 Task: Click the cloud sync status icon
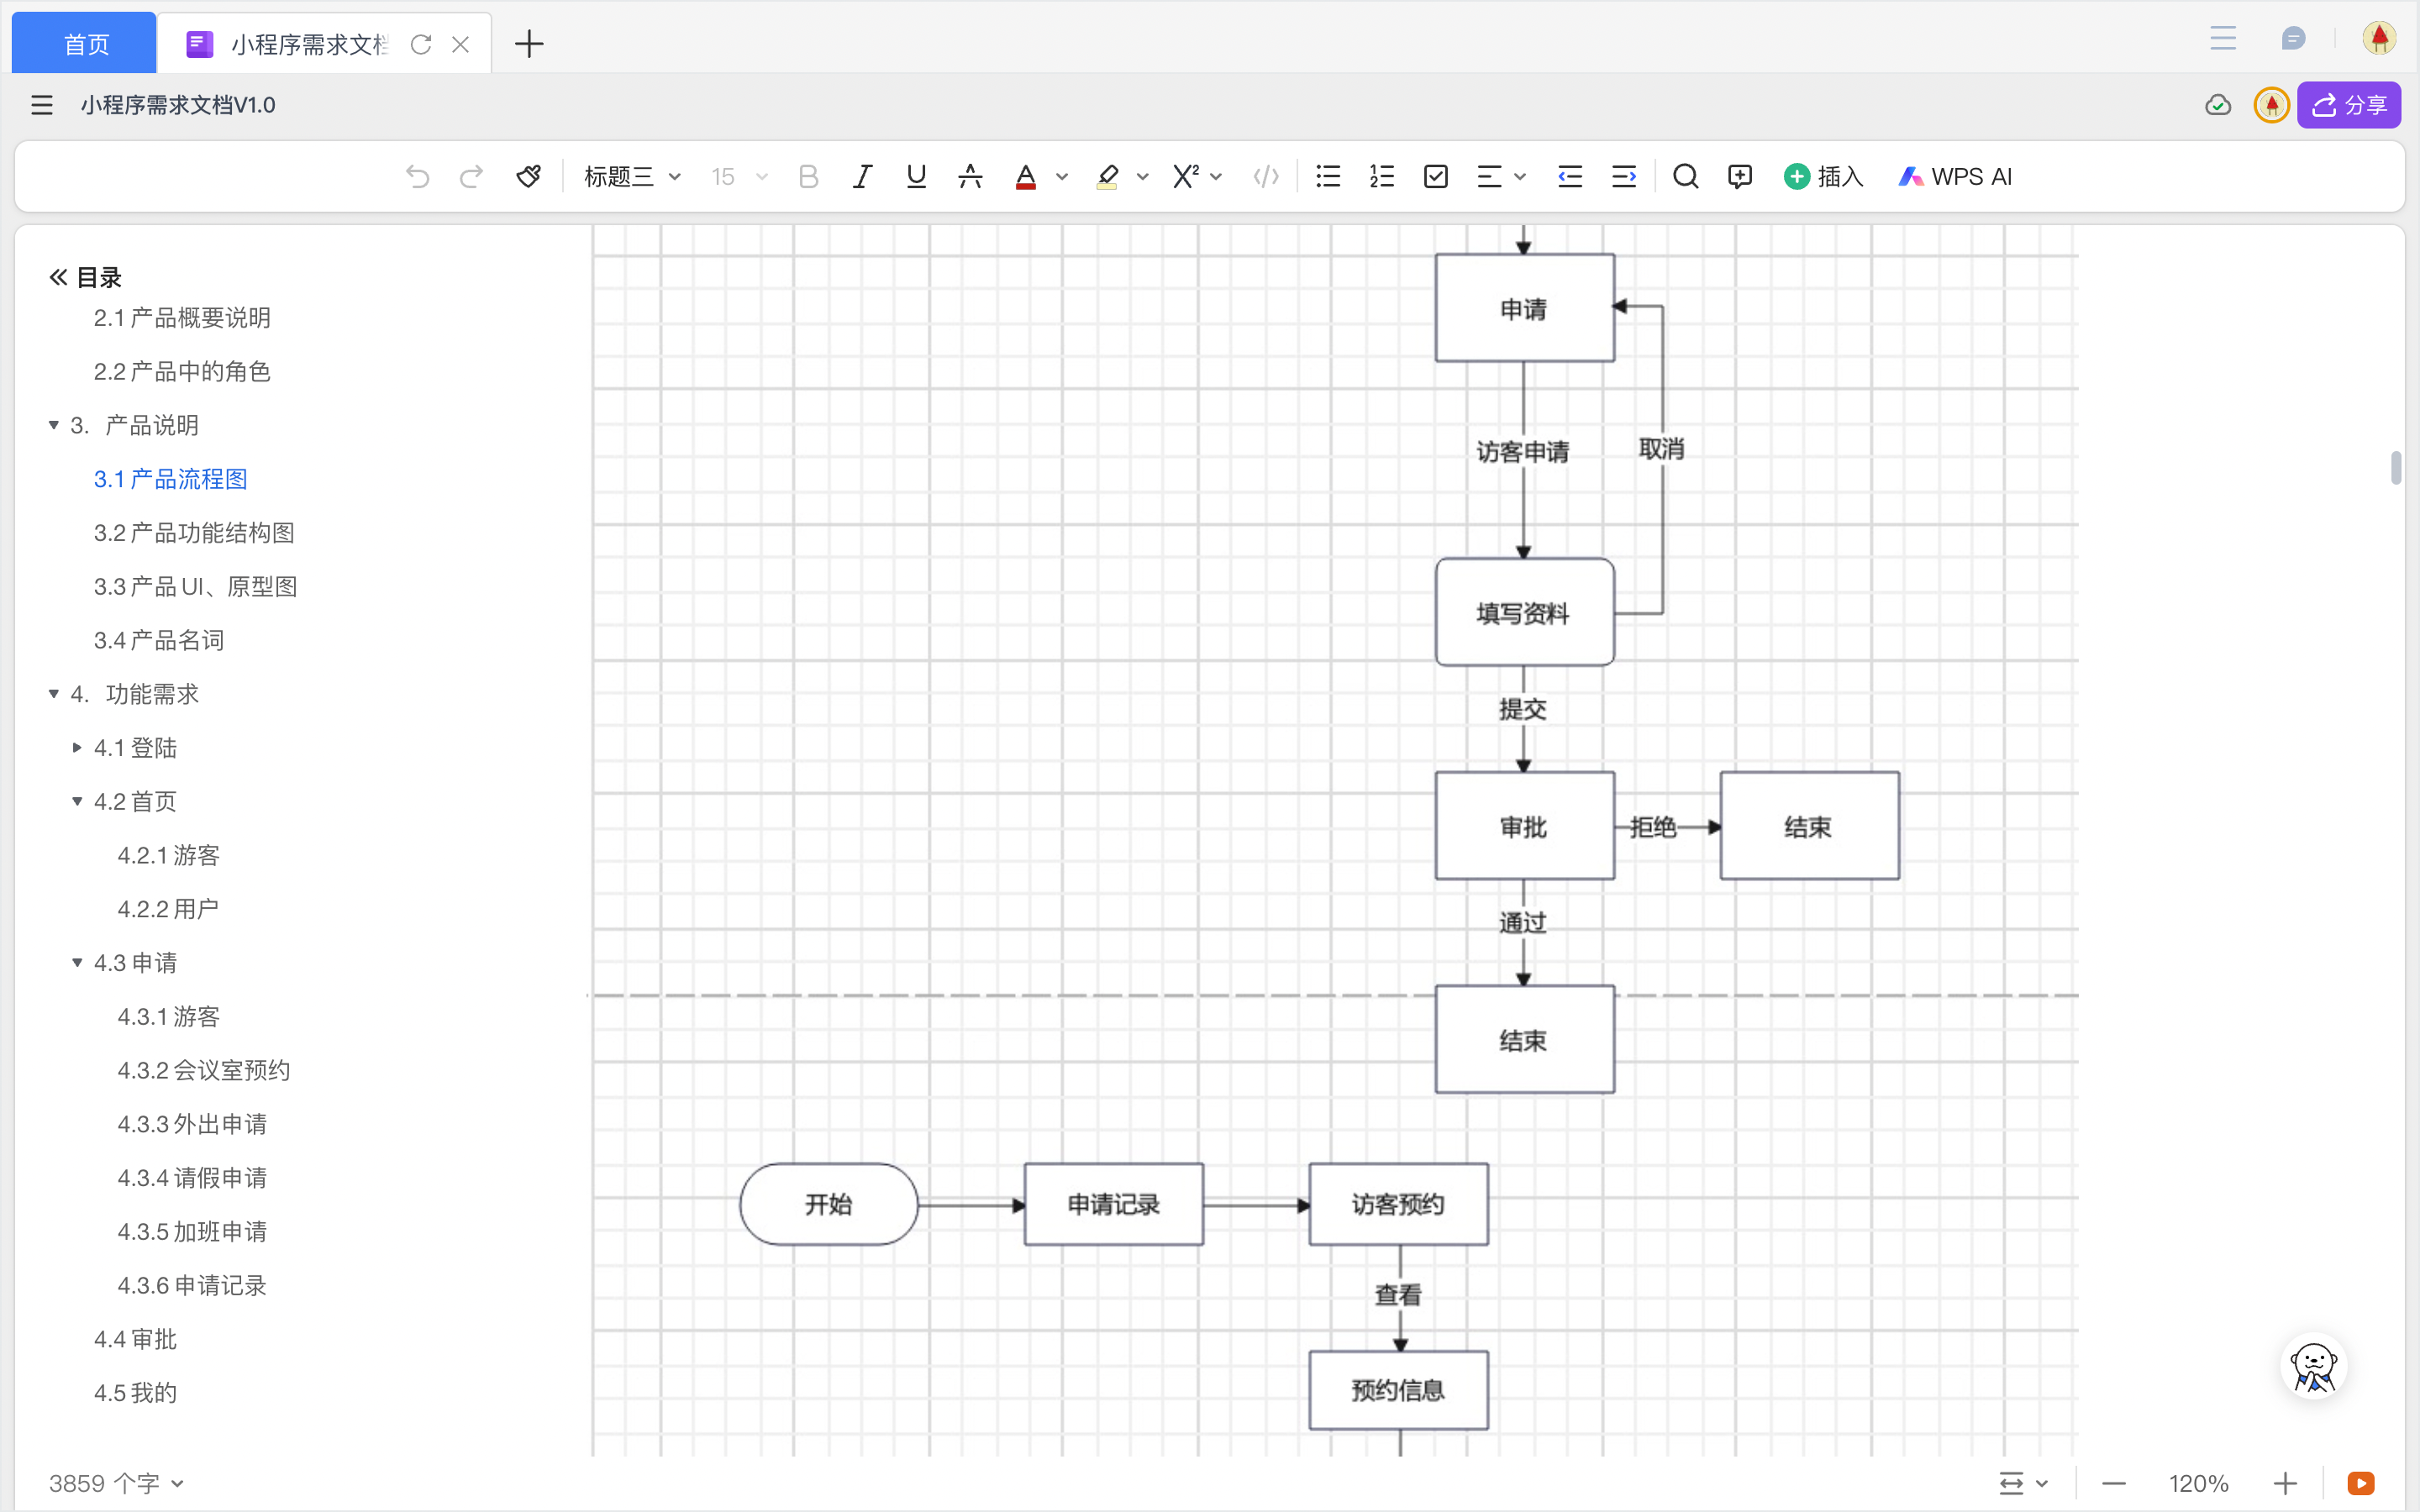coord(2218,105)
